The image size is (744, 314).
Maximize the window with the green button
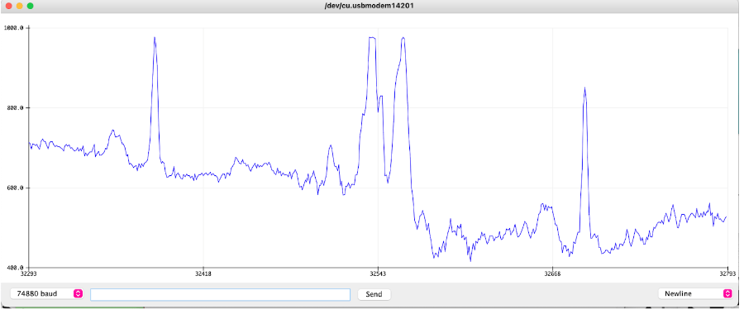30,6
